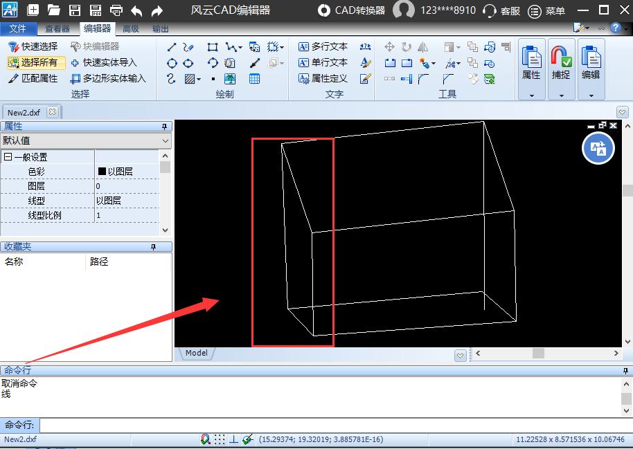Toggle orthogonal mode on the status bar
The image size is (633, 449).
coord(233,438)
